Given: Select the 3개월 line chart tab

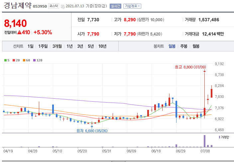Looking at the screenshot, I should (x=57, y=46).
